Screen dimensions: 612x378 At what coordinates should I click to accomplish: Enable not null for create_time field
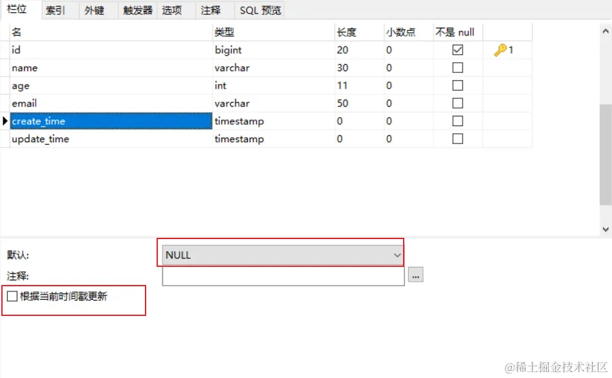point(457,121)
